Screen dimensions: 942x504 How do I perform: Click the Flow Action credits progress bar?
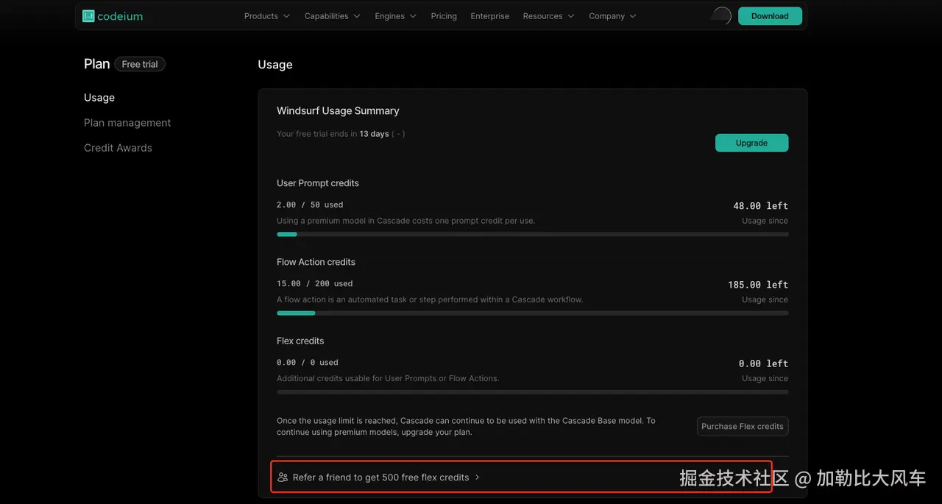pos(532,313)
